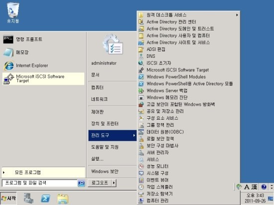Open Windows 보안 menu entry
The image size is (274, 205).
pyautogui.click(x=105, y=172)
